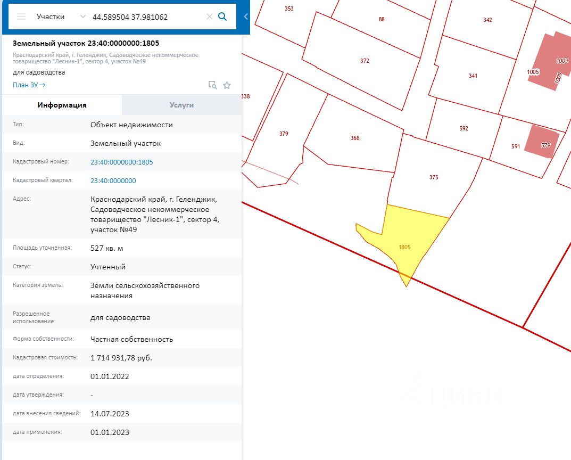
Task: Open the План ЗУ link
Action: click(x=29, y=85)
